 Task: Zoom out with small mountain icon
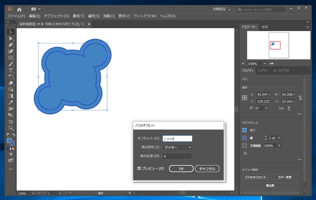coord(243,64)
